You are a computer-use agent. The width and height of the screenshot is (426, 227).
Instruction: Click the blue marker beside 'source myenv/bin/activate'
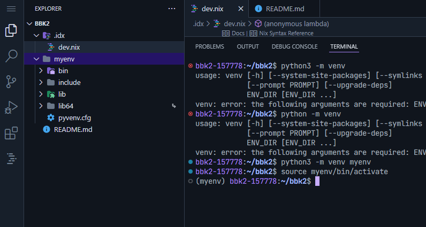(x=191, y=171)
